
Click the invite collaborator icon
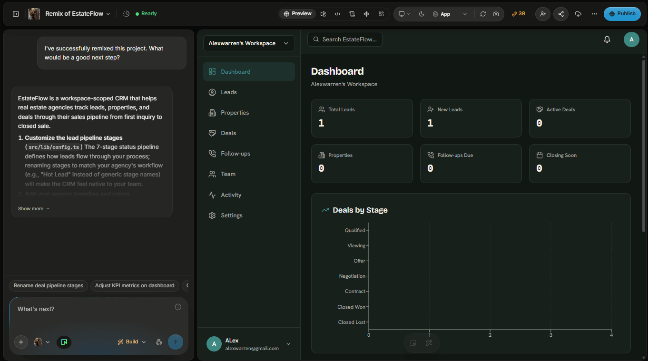pyautogui.click(x=543, y=14)
